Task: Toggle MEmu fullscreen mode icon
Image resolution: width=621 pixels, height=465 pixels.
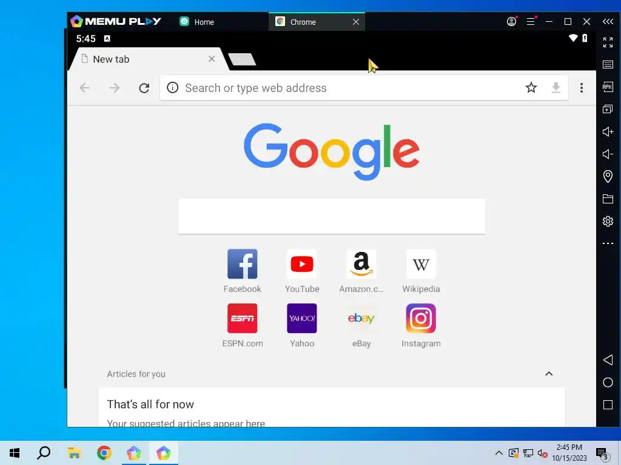Action: 608,42
